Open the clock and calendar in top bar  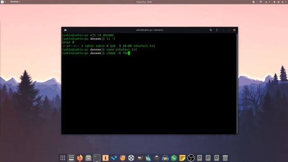(144, 2)
